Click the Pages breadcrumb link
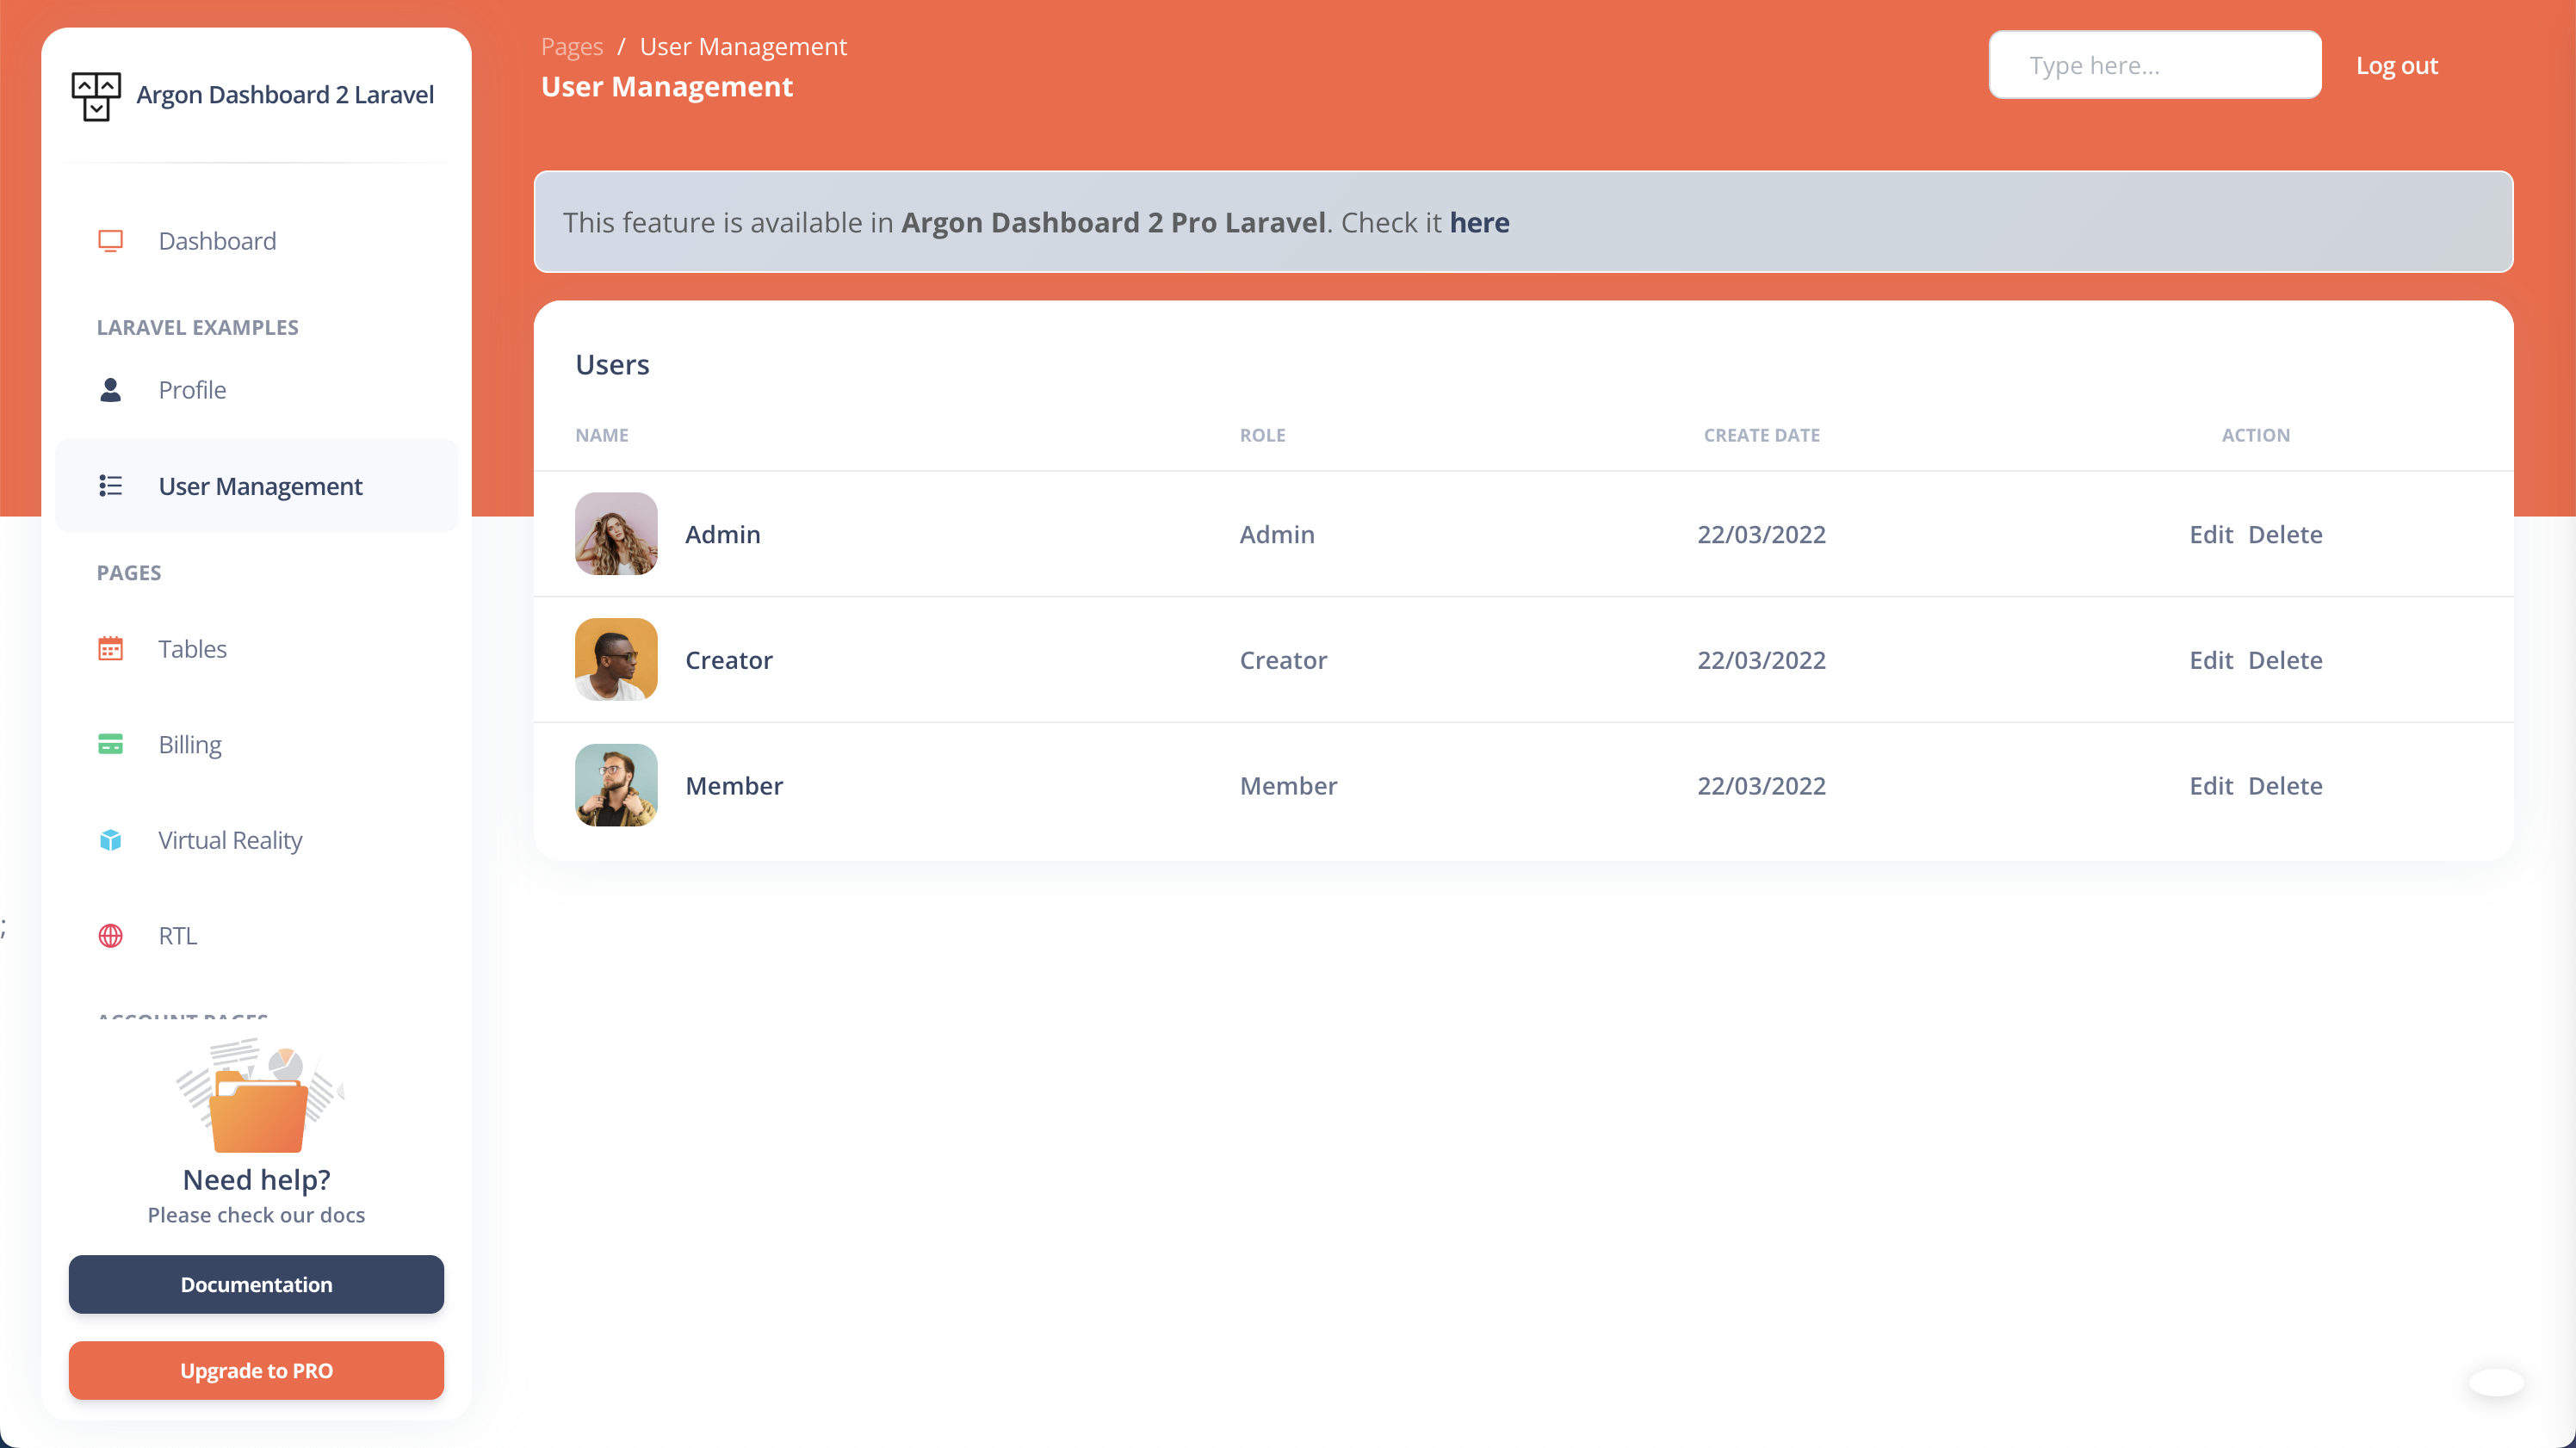 tap(571, 47)
